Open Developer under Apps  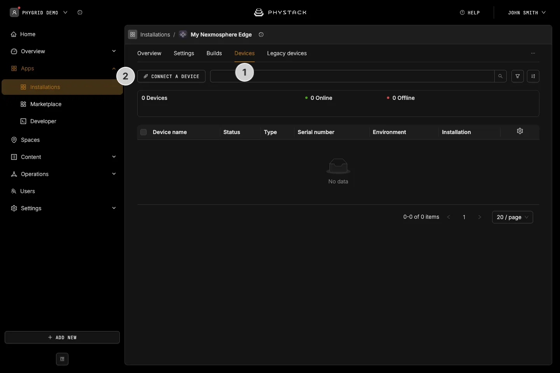[x=62, y=121]
